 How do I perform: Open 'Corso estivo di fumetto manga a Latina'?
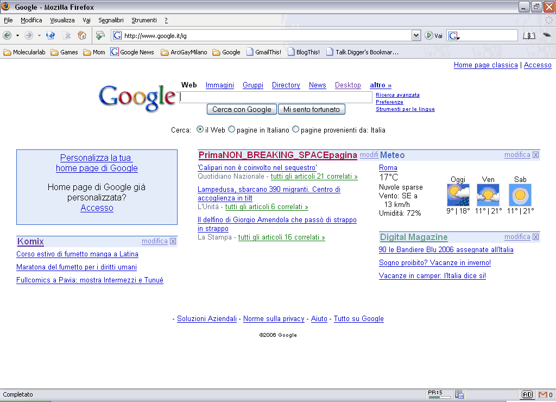coord(77,254)
